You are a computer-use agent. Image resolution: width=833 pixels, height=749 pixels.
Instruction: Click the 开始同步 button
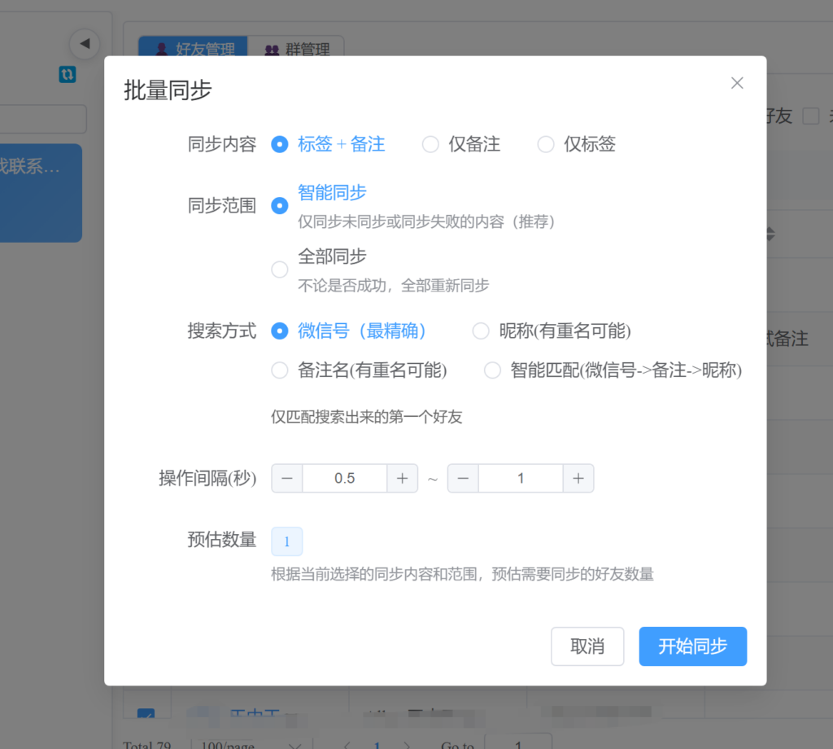(x=692, y=646)
